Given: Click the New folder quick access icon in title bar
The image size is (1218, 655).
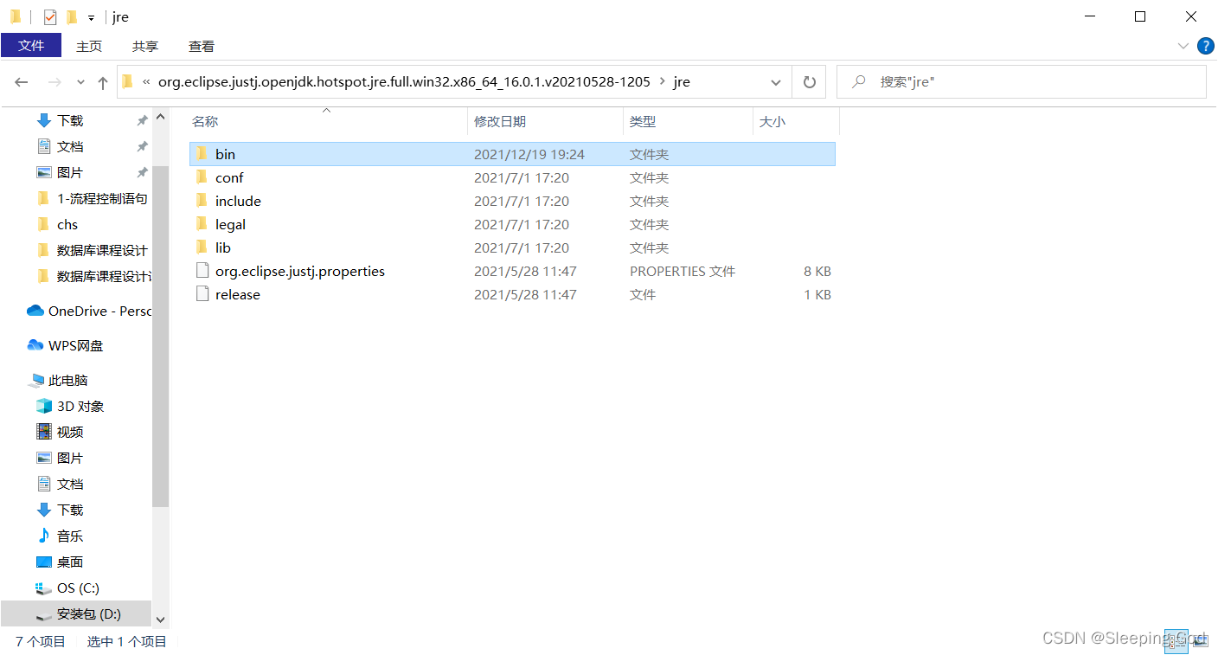Looking at the screenshot, I should (72, 16).
